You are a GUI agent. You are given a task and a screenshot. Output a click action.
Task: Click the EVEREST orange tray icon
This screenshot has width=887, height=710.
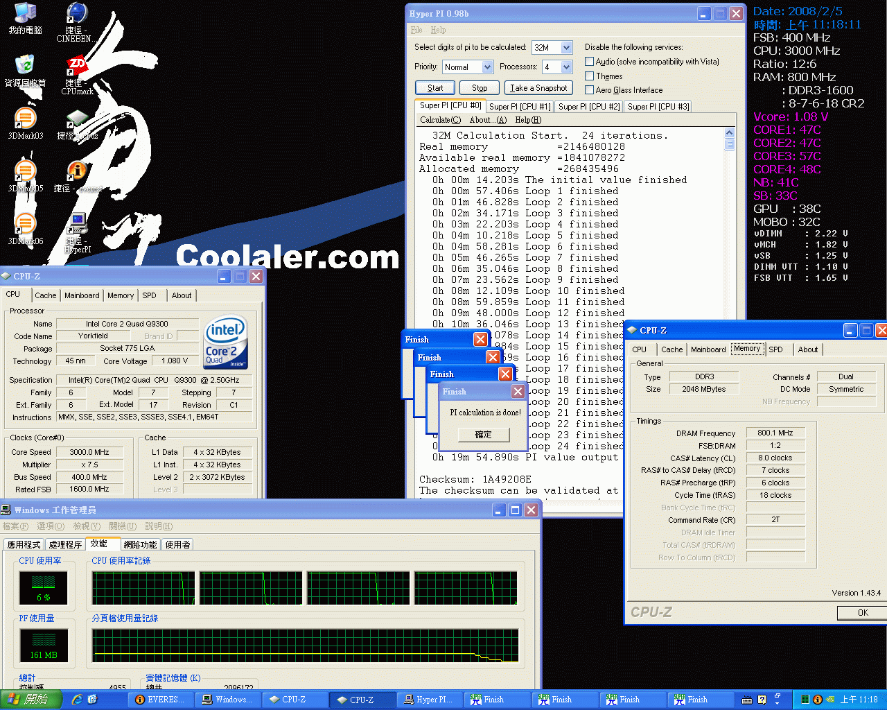pyautogui.click(x=817, y=700)
